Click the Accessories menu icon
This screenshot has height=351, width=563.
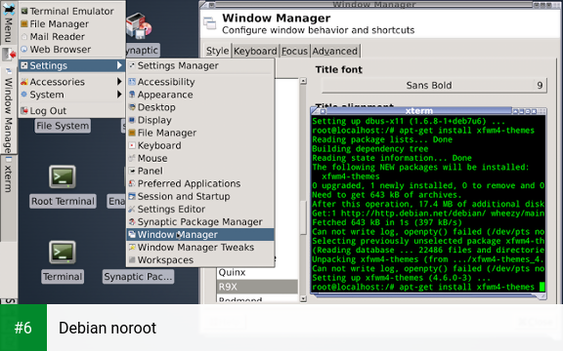tap(24, 82)
